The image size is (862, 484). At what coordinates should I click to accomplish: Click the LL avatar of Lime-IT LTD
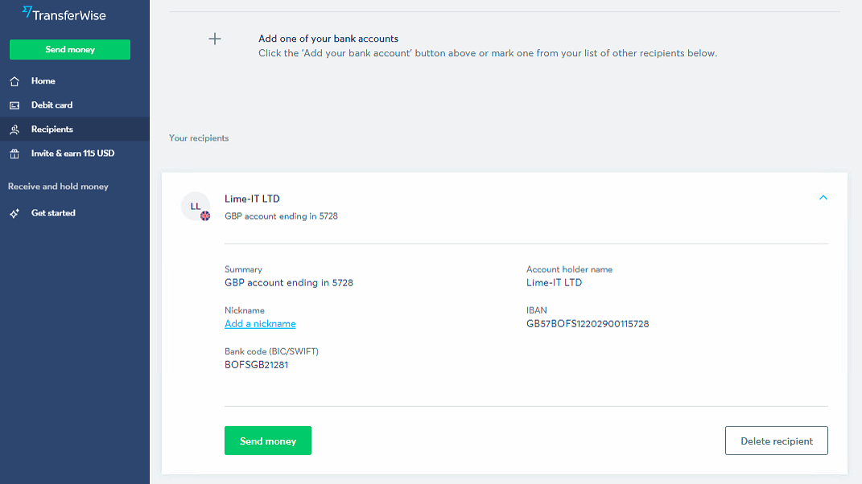196,206
